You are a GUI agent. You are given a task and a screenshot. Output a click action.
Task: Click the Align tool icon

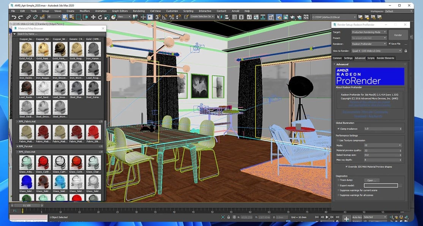coord(226,17)
